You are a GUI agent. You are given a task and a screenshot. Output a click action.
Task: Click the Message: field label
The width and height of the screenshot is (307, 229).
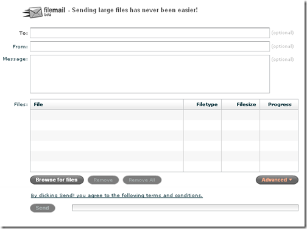[x=15, y=59]
